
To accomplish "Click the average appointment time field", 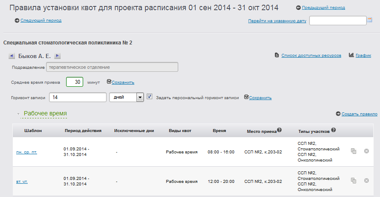I will pyautogui.click(x=75, y=82).
